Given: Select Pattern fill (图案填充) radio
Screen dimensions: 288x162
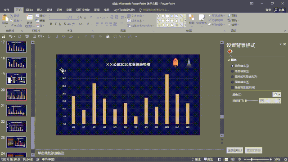Looking at the screenshot, I should tap(232, 82).
